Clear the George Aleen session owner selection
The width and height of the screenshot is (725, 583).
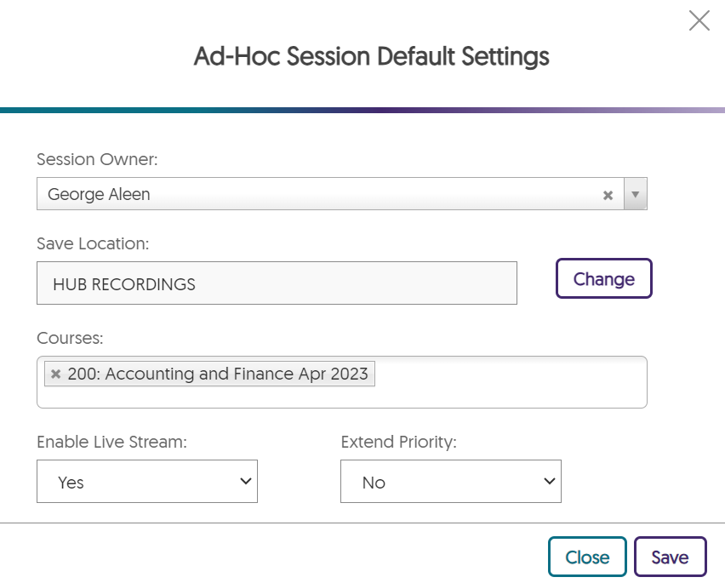[x=608, y=195]
